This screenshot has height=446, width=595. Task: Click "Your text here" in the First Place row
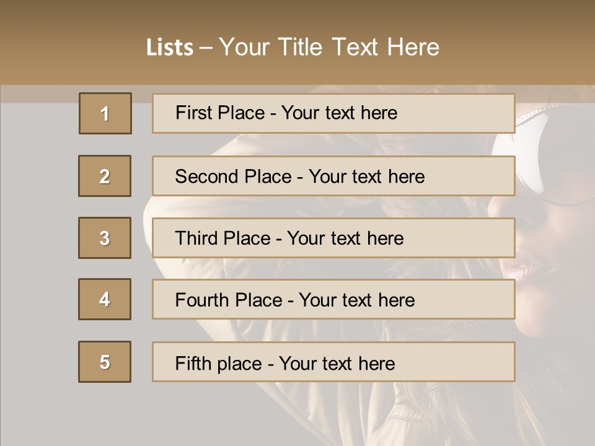point(339,113)
